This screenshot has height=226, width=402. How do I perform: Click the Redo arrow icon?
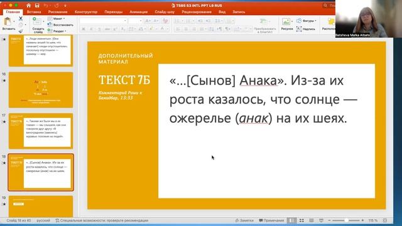pyautogui.click(x=57, y=6)
